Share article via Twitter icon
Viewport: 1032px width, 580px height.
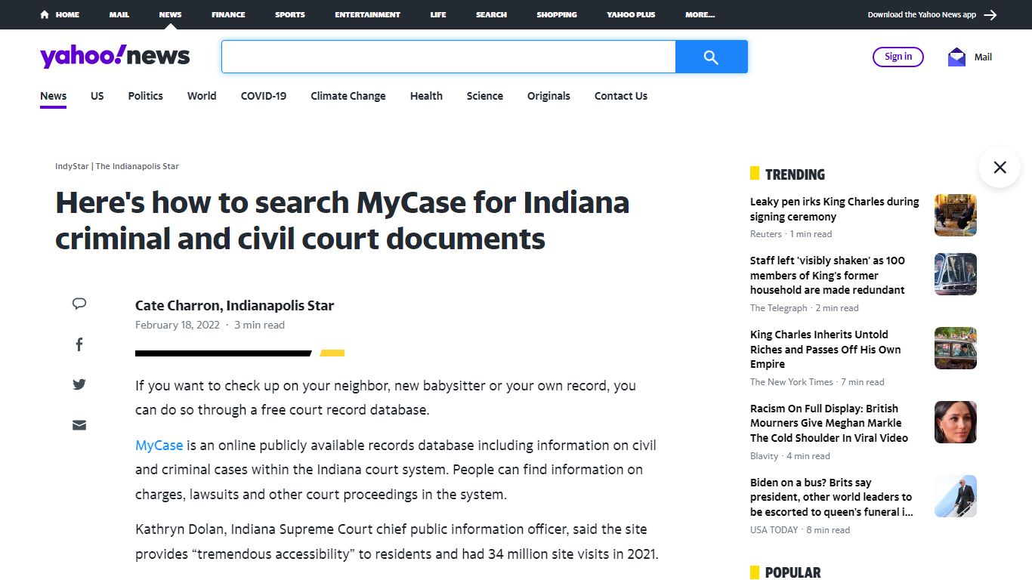coord(79,384)
